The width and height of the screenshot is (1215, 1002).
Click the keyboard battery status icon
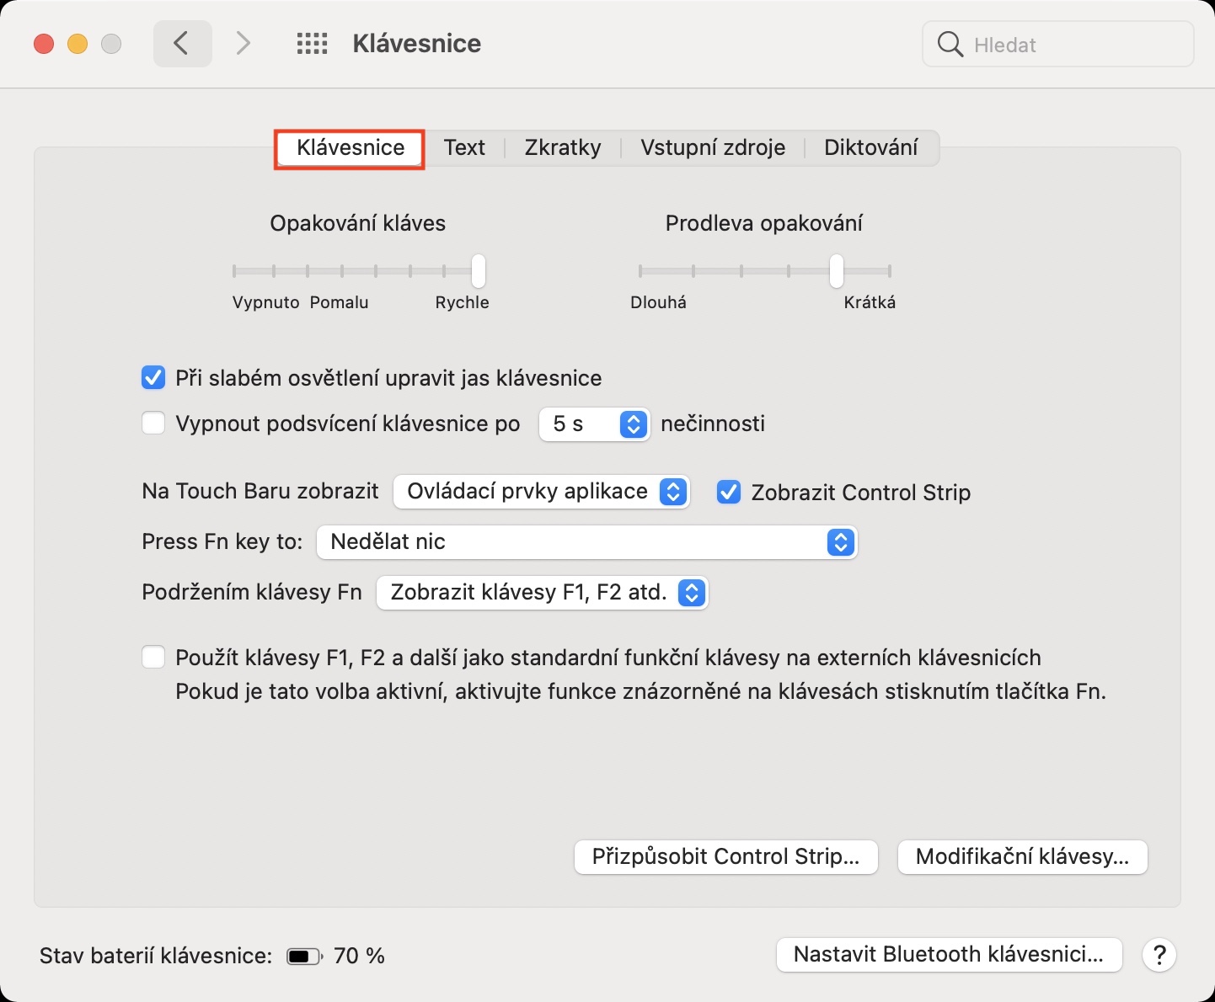coord(303,957)
